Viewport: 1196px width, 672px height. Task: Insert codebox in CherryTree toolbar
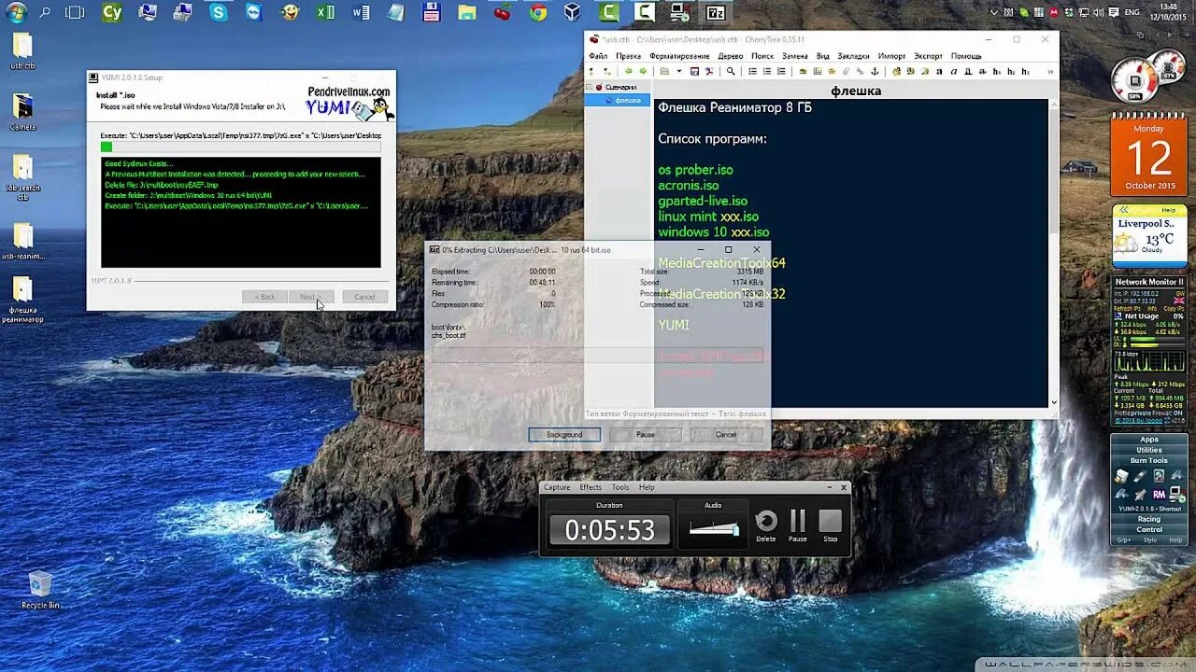click(x=832, y=71)
